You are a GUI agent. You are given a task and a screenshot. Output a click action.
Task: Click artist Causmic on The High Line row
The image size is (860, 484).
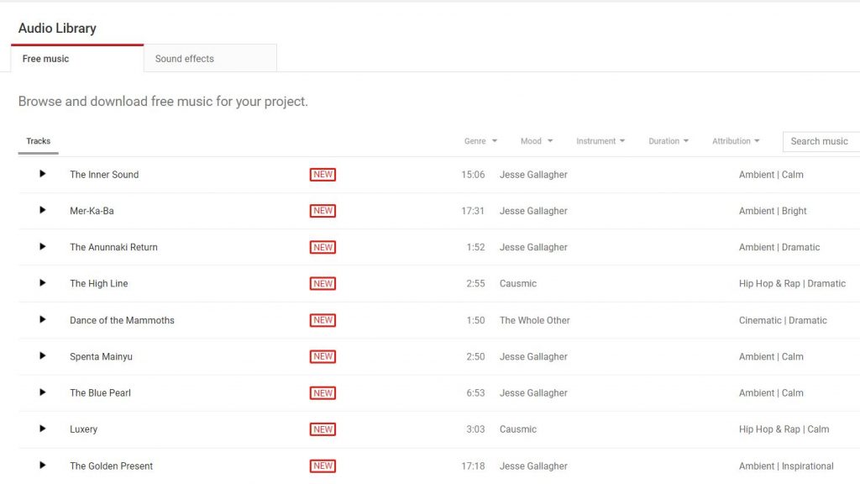[x=517, y=284]
